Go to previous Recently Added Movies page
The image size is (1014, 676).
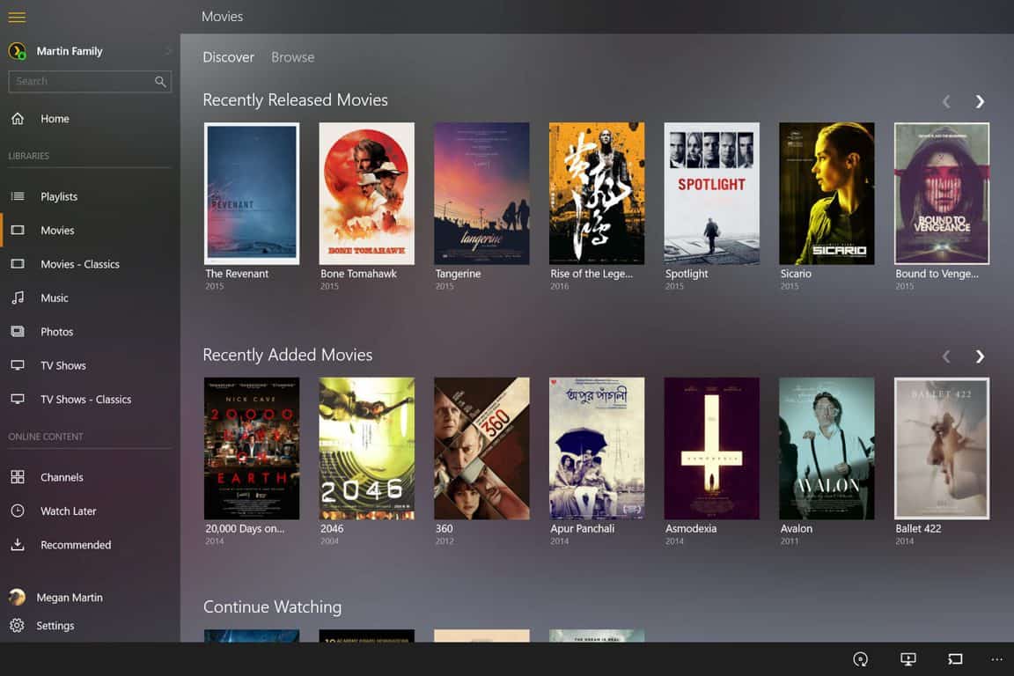[946, 356]
